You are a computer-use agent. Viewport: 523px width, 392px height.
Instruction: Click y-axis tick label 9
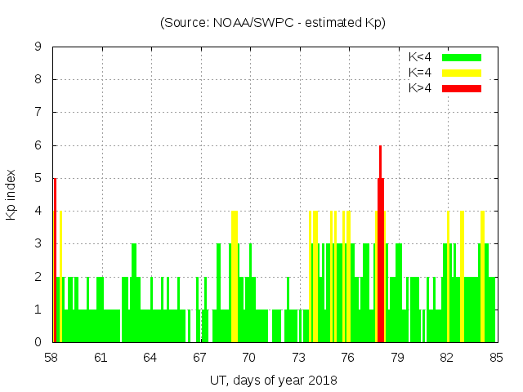coord(38,47)
